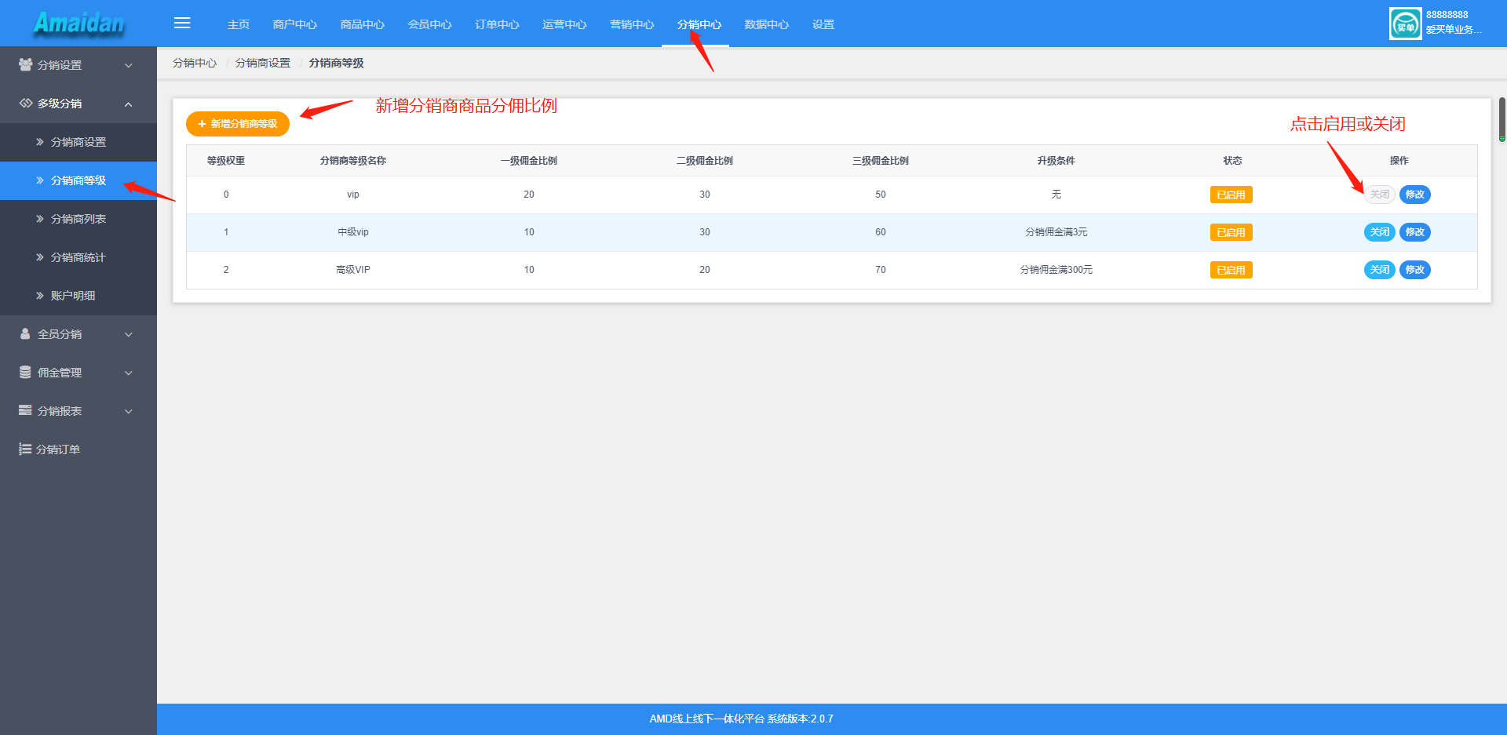1507x735 pixels.
Task: Open the 商品中心 top menu
Action: (363, 24)
